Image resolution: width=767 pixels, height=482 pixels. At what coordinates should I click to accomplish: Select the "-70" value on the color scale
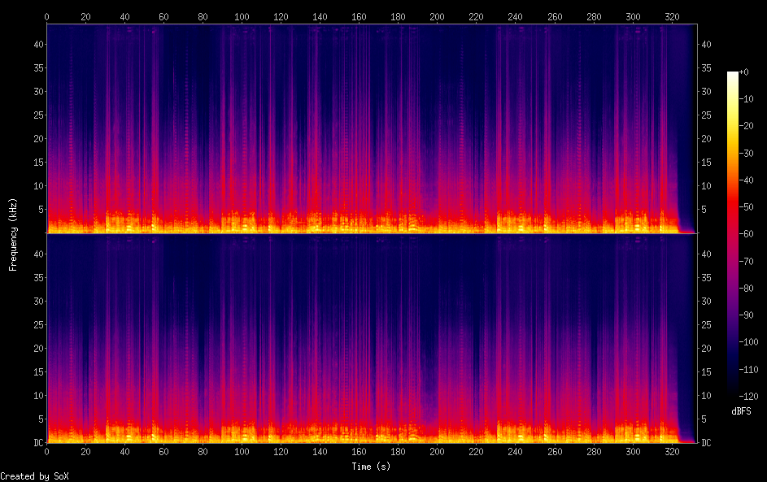(x=747, y=261)
